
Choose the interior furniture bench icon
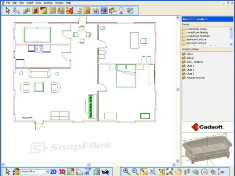113,11
